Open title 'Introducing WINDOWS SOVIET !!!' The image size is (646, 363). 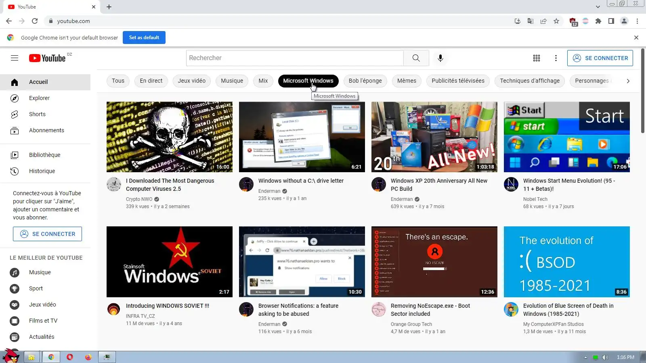(x=168, y=306)
